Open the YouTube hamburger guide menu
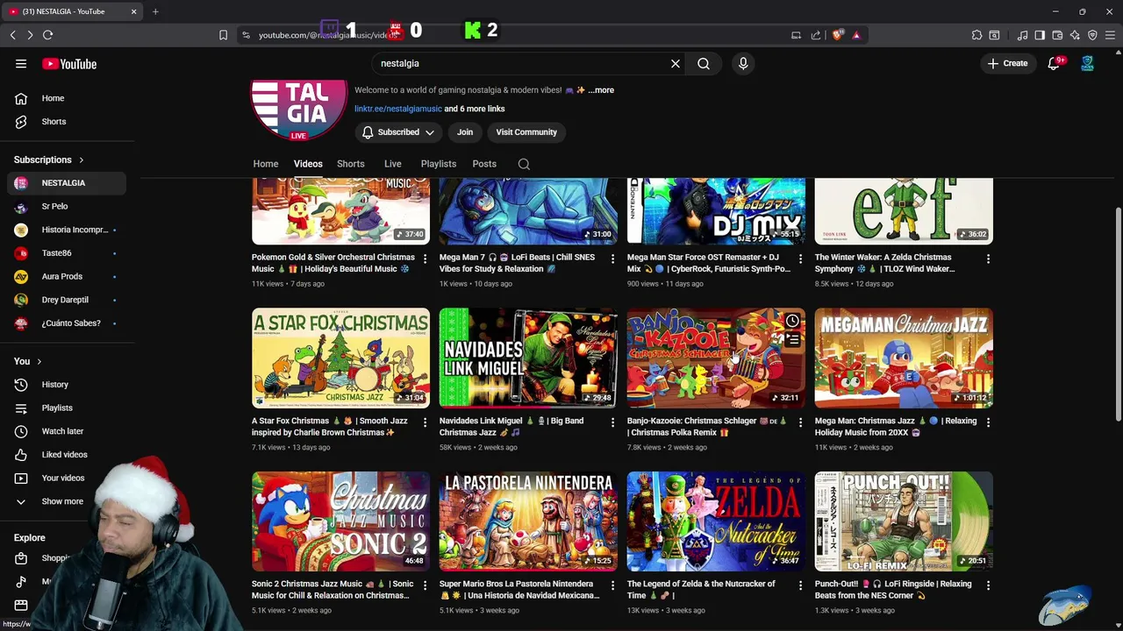This screenshot has height=631, width=1123. [x=21, y=64]
